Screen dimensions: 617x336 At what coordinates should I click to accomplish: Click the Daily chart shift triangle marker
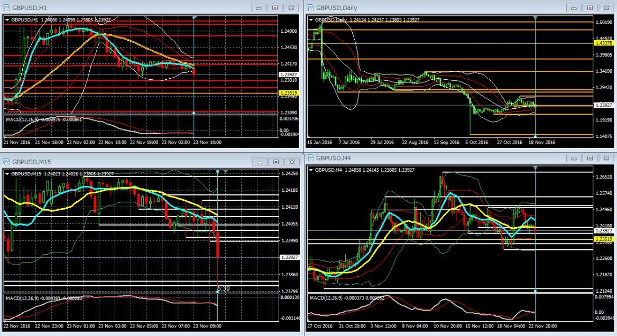point(536,18)
